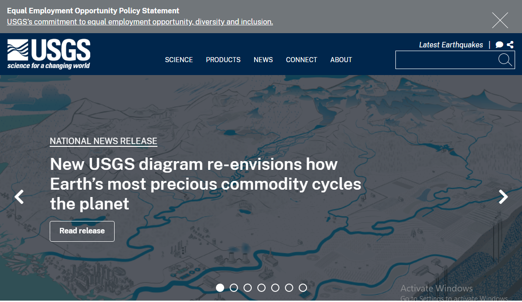Open the News menu item
522x302 pixels.
[263, 60]
